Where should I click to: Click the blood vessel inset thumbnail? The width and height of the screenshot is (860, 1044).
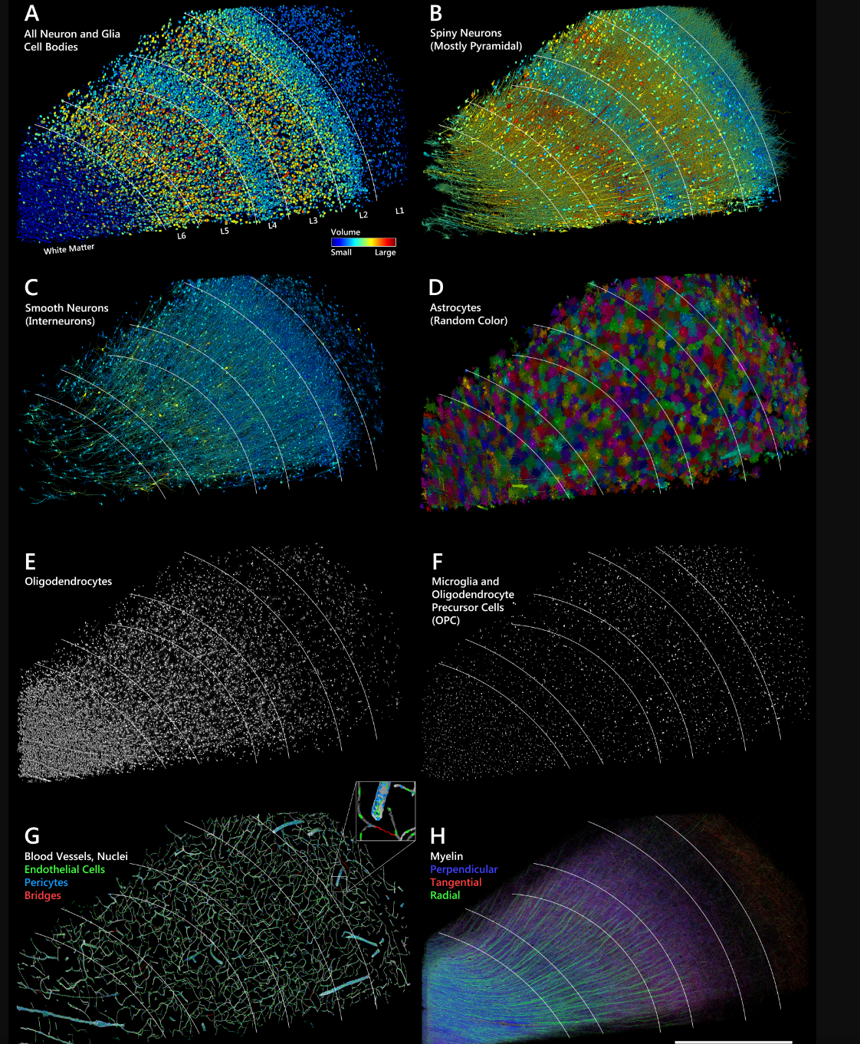click(x=386, y=811)
